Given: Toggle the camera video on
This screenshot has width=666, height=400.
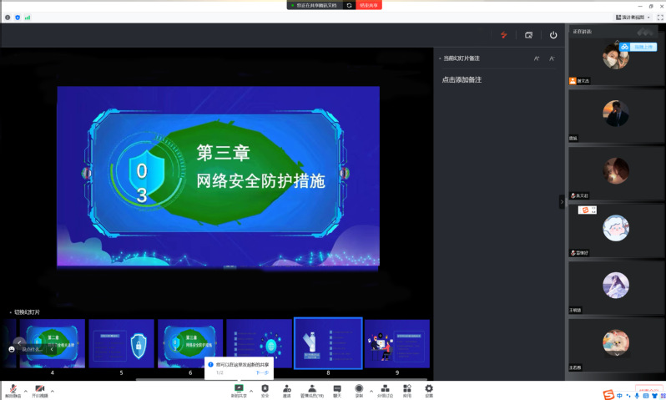Looking at the screenshot, I should [40, 390].
